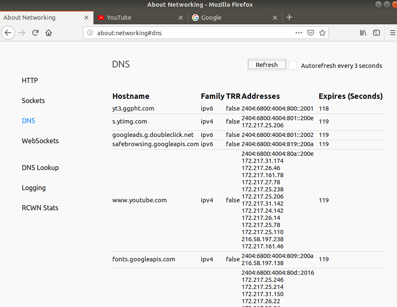Open RCWN Stats section
Viewport: 397px width, 307px height.
(40, 208)
